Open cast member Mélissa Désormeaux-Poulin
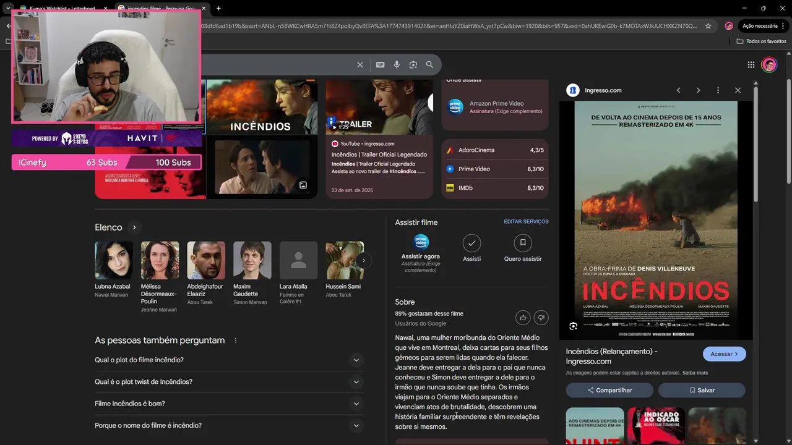792x445 pixels. pyautogui.click(x=160, y=277)
